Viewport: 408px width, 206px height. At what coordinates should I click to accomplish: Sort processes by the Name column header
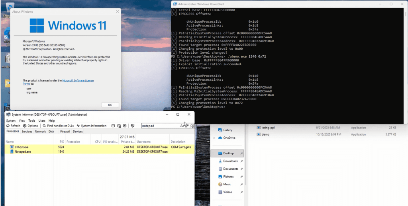coord(29,142)
